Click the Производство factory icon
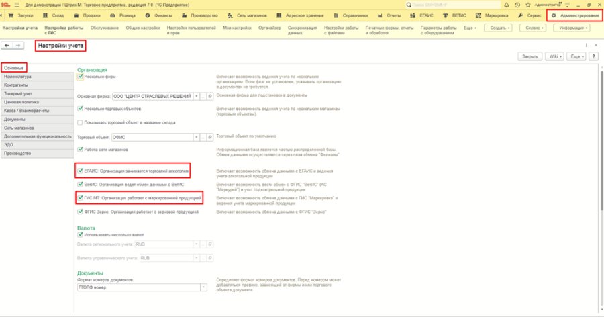Image resolution: width=604 pixels, height=317 pixels. (184, 16)
